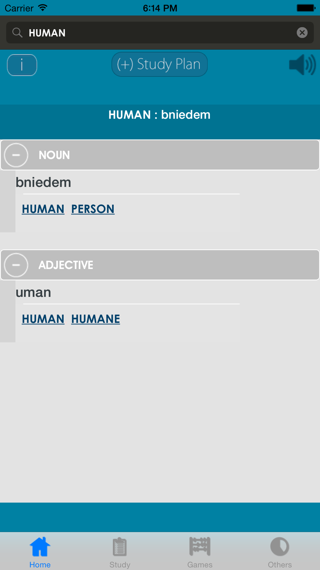
Task: Open the PERSON link
Action: click(x=93, y=209)
